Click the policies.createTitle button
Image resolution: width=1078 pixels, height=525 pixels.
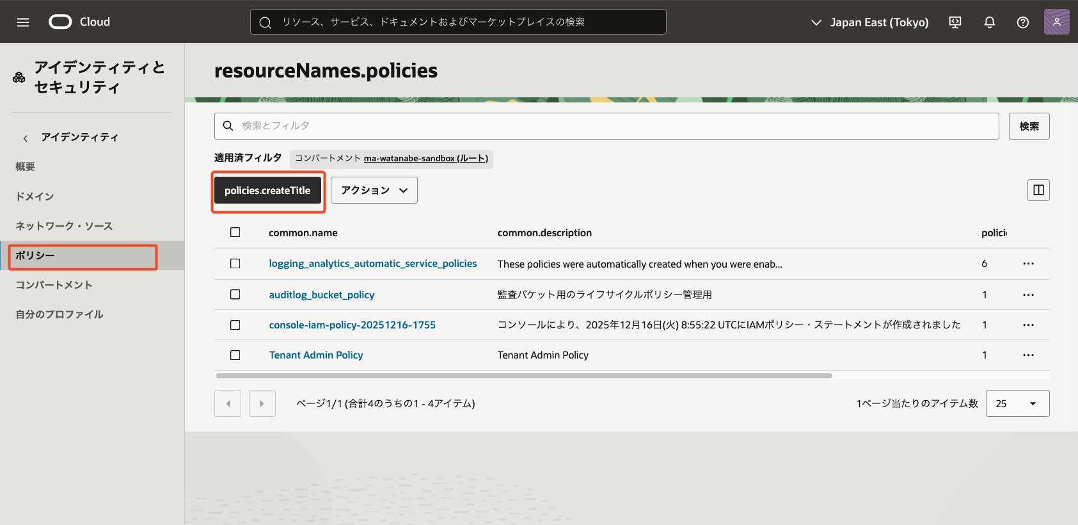[x=267, y=191]
